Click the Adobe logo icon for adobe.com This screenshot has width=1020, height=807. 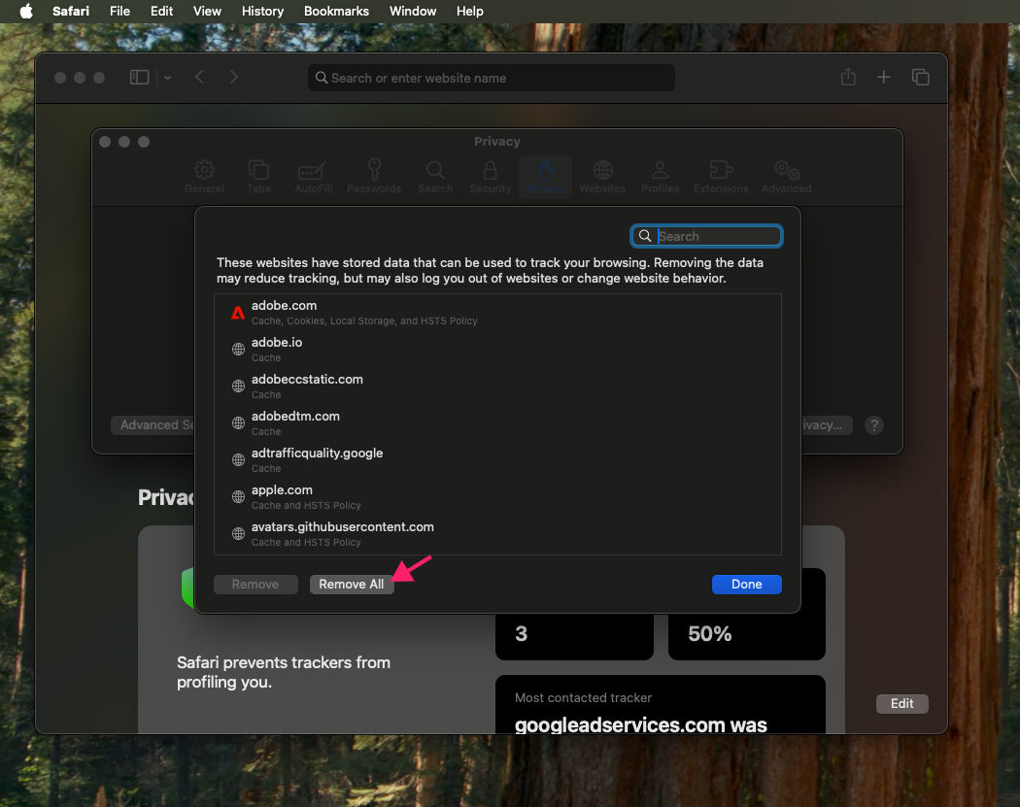click(x=238, y=313)
